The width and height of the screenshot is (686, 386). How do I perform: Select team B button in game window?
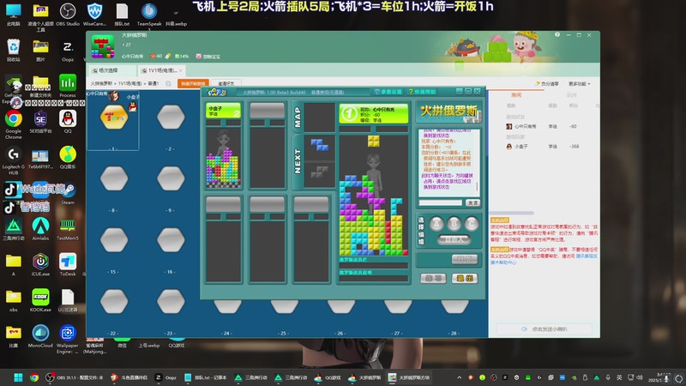point(454,224)
